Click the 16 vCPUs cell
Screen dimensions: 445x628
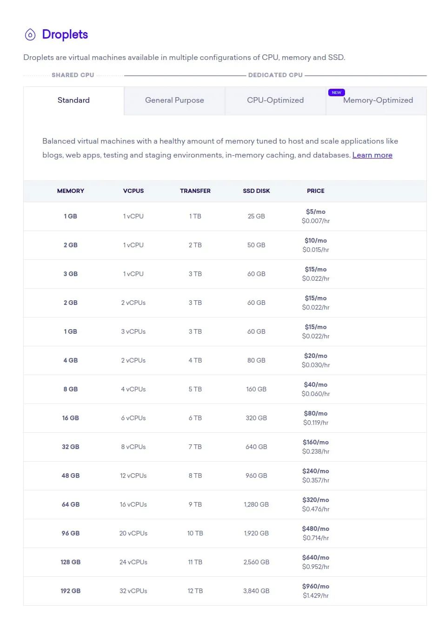pyautogui.click(x=133, y=505)
